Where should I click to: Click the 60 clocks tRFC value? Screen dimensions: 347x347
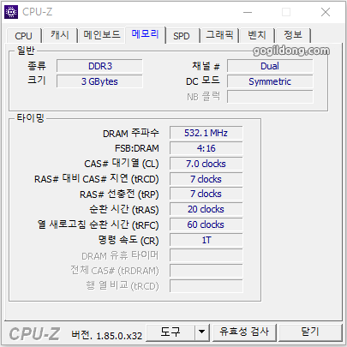click(206, 224)
